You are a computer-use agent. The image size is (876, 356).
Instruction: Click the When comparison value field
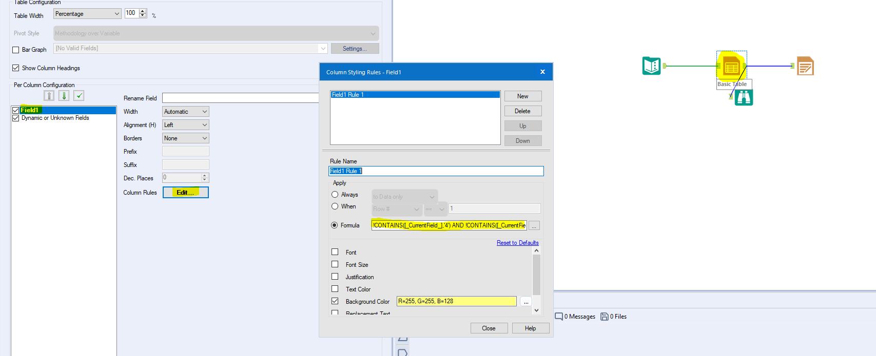[495, 208]
